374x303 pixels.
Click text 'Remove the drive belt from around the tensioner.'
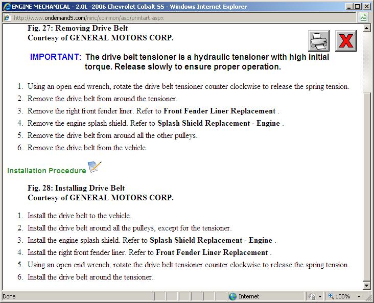103,99
